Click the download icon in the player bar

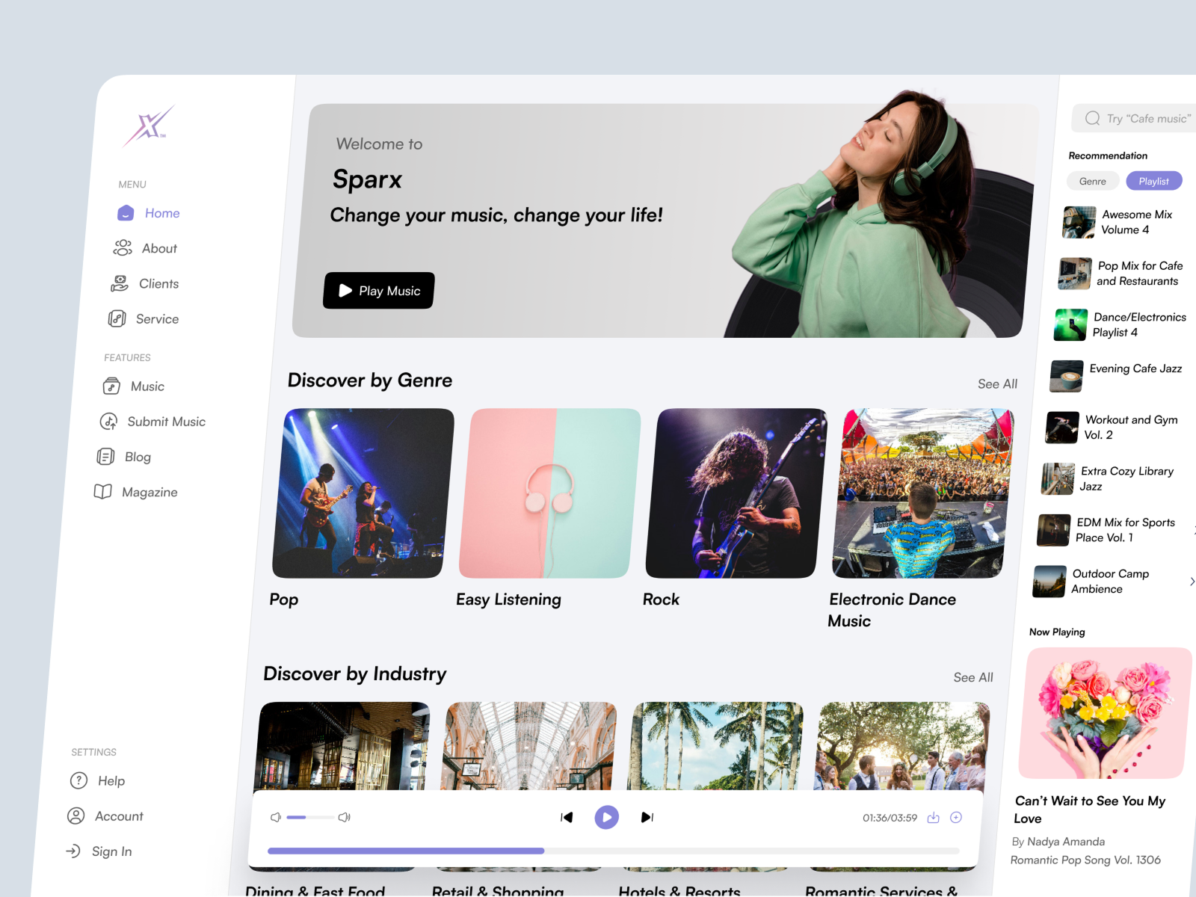click(x=933, y=817)
